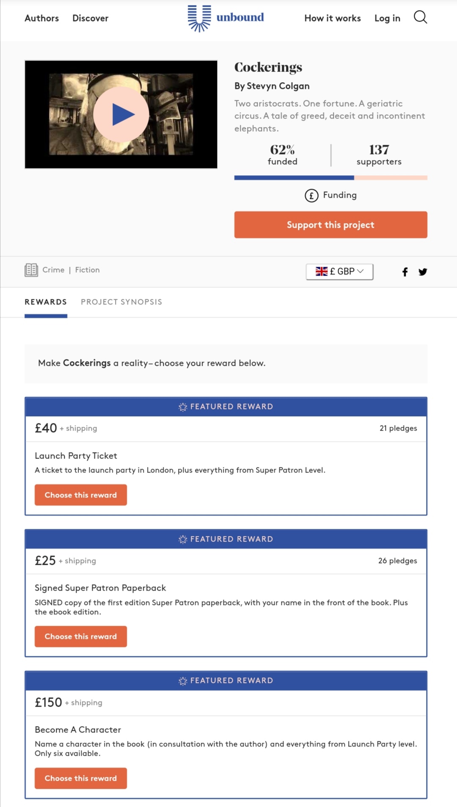This screenshot has height=807, width=457.
Task: Select the Rewards tab
Action: tap(46, 302)
